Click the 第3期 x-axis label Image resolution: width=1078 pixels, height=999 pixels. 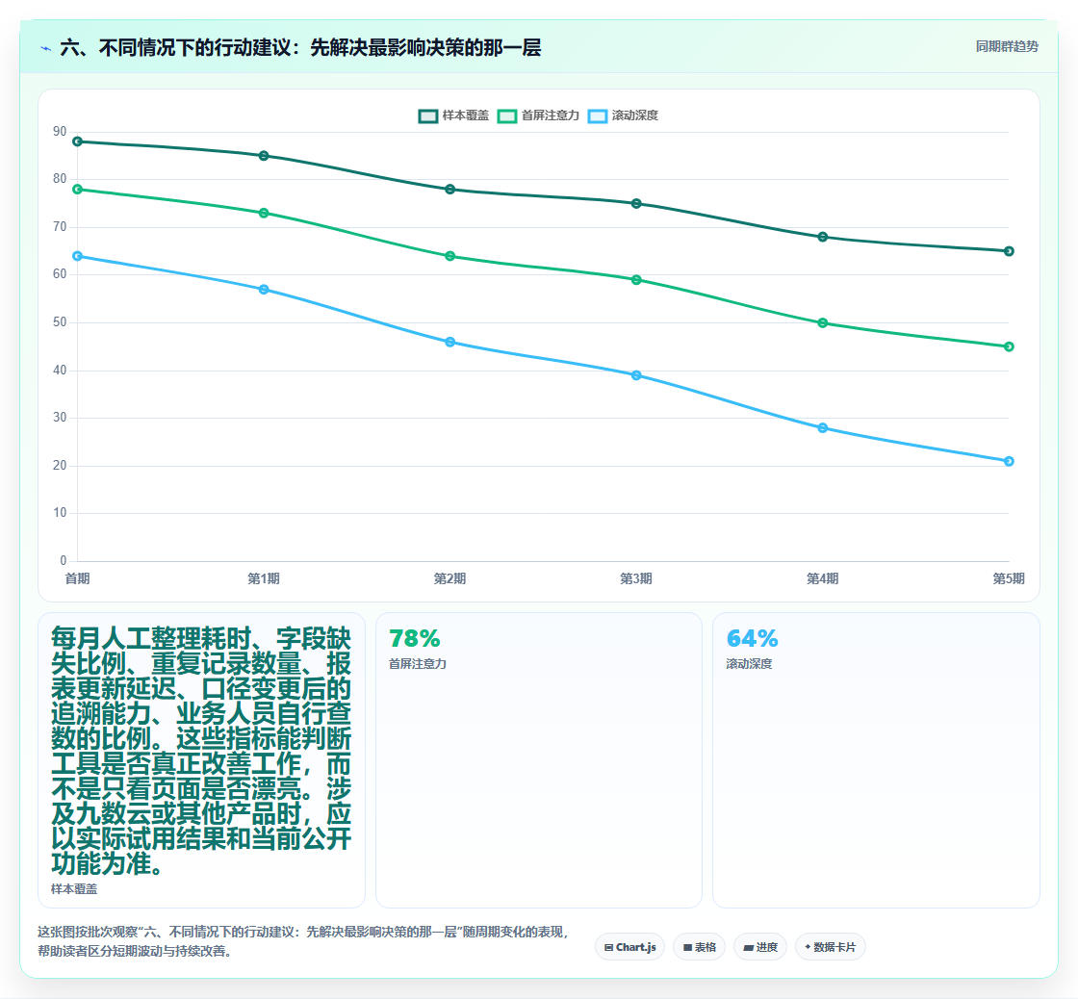tap(636, 578)
